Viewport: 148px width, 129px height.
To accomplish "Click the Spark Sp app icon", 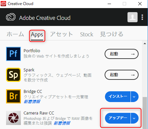I will pos(13,75).
